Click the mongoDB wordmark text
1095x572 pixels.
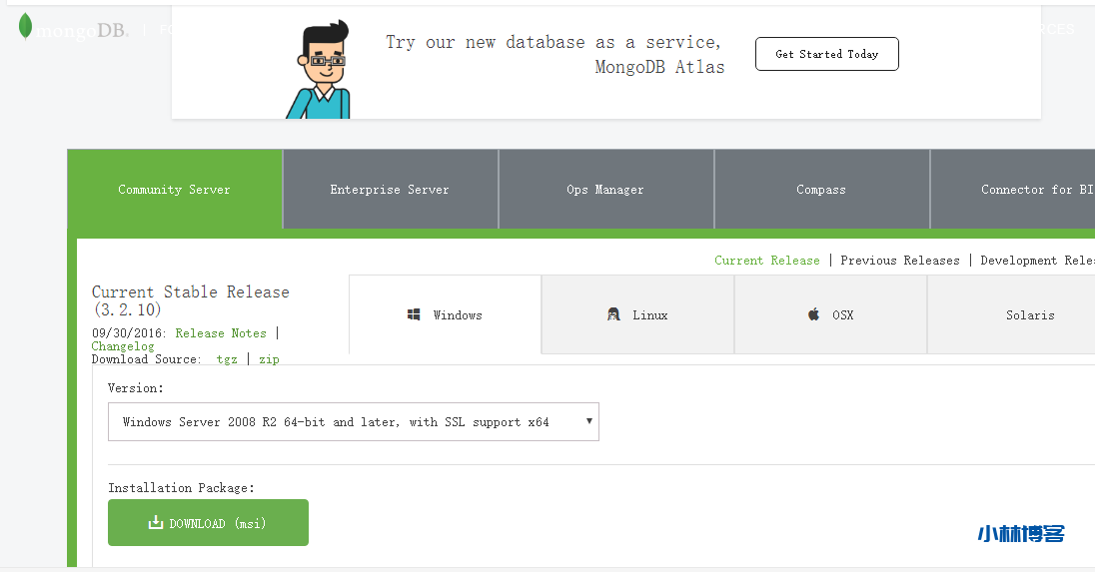pyautogui.click(x=82, y=30)
